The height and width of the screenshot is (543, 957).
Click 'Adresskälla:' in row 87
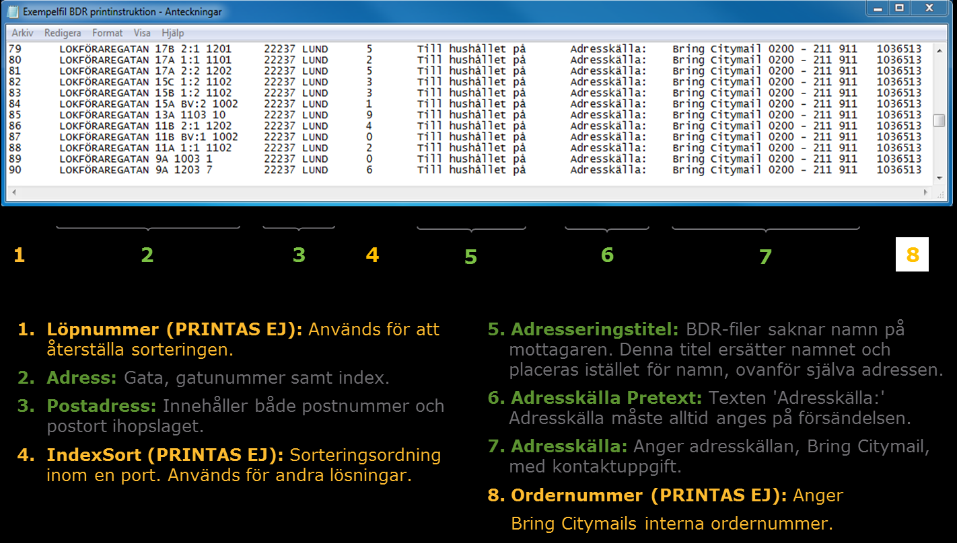(x=608, y=137)
